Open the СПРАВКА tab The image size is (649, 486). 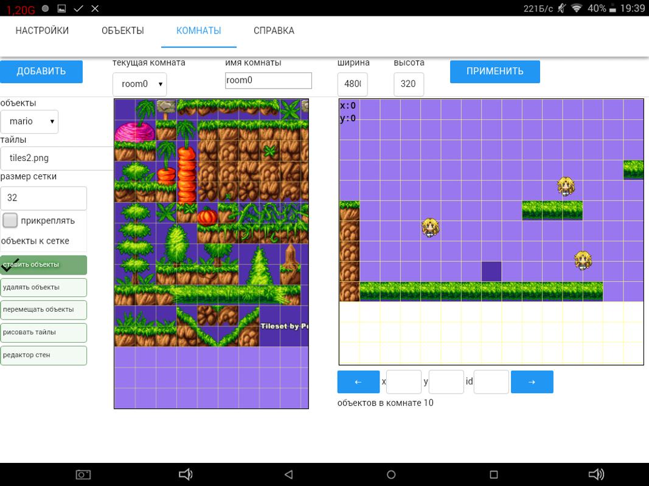click(x=274, y=30)
